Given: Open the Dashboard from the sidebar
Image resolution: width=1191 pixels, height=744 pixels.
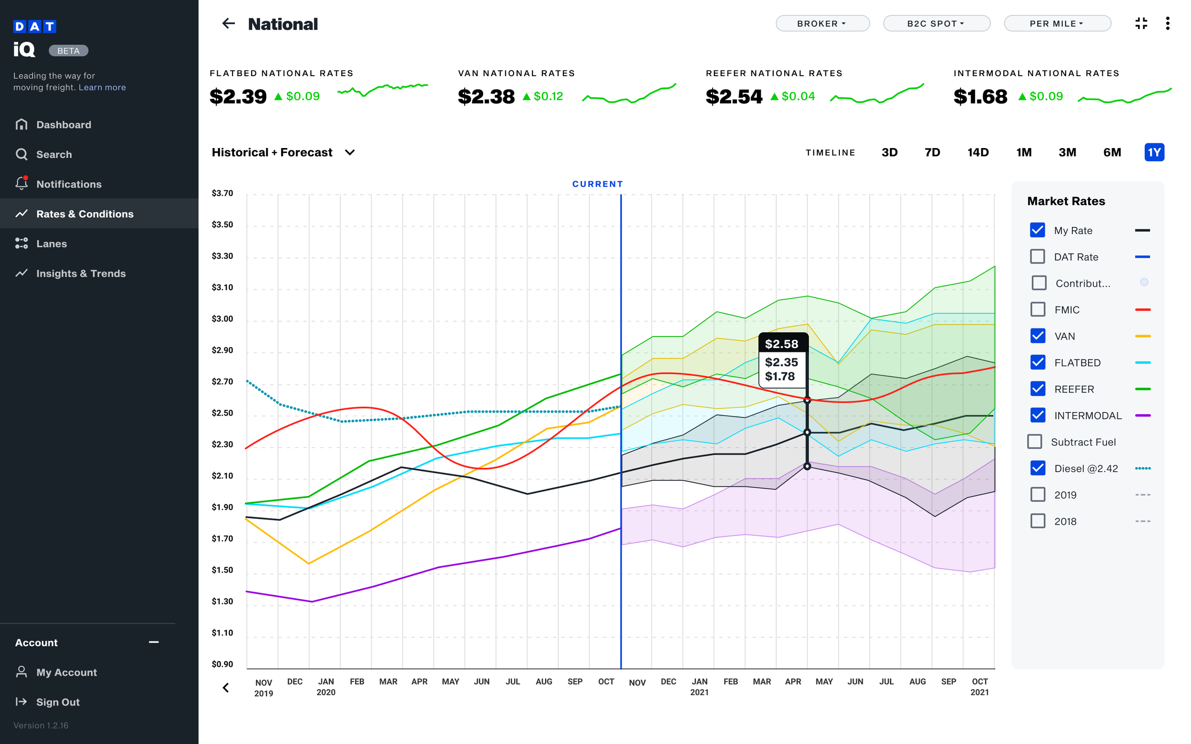Looking at the screenshot, I should tap(63, 125).
